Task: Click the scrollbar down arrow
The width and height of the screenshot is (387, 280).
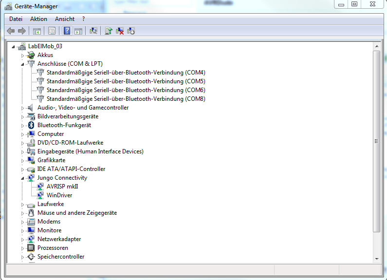Action: pos(377,259)
